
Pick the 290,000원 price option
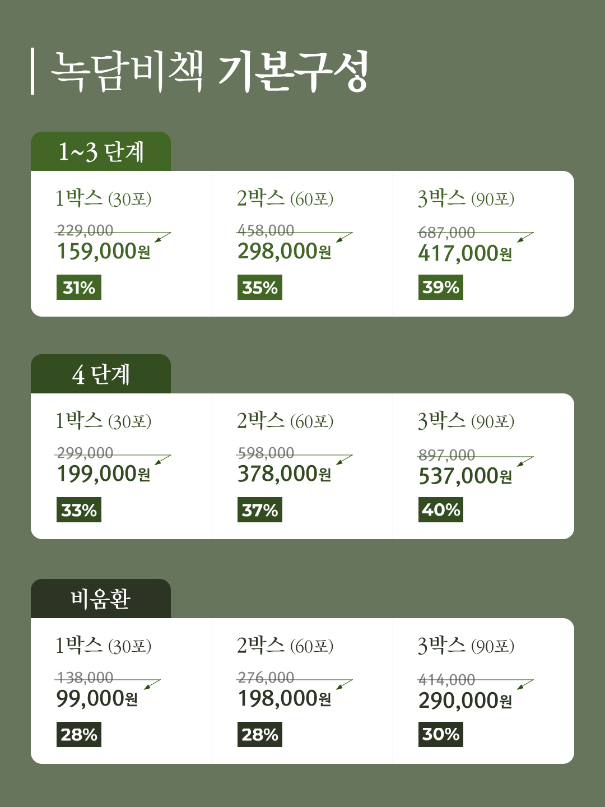465,701
